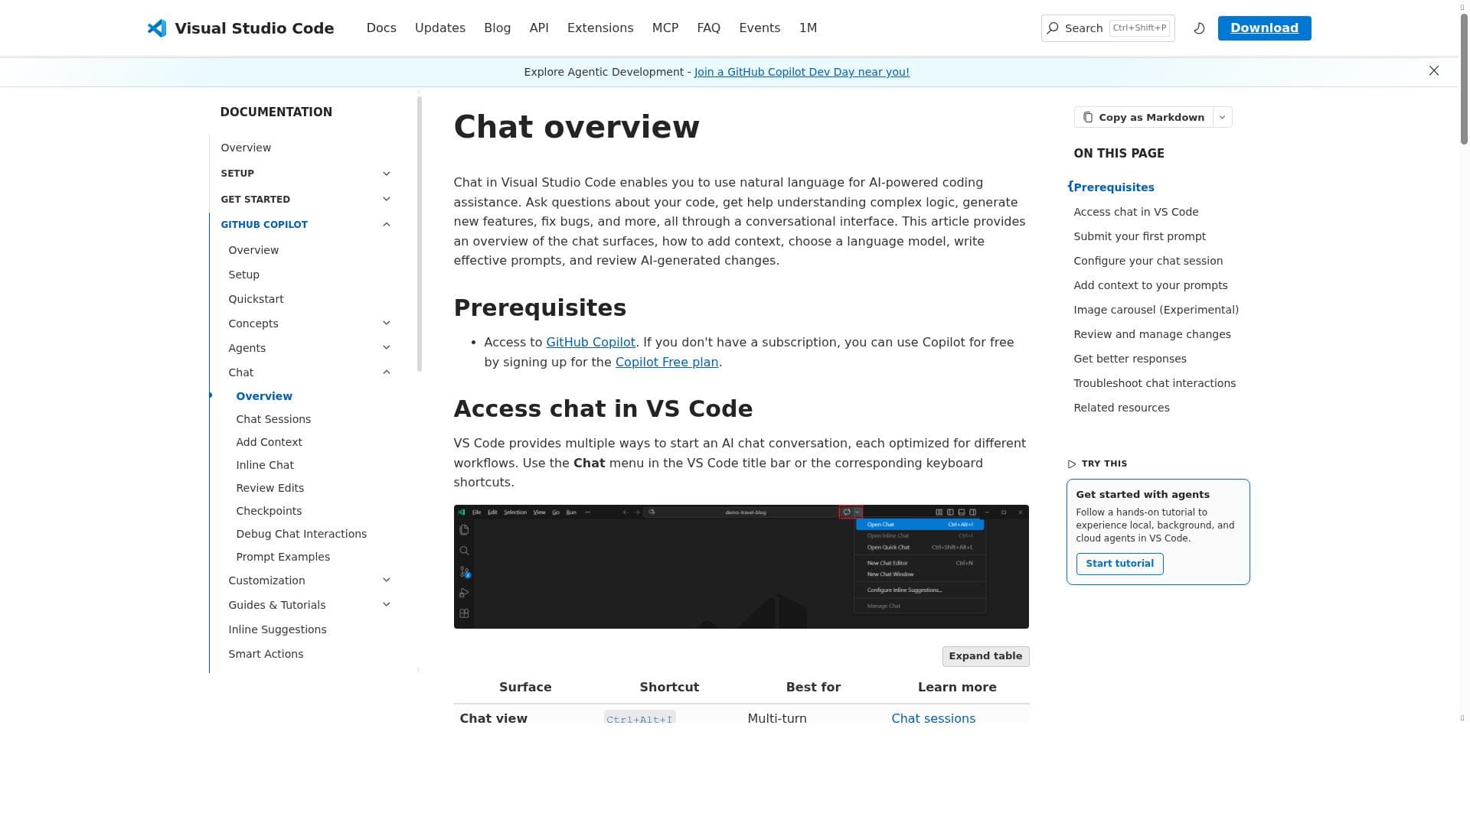The width and height of the screenshot is (1470, 826).
Task: Jump to Access chat in VS Code
Action: click(x=1136, y=212)
